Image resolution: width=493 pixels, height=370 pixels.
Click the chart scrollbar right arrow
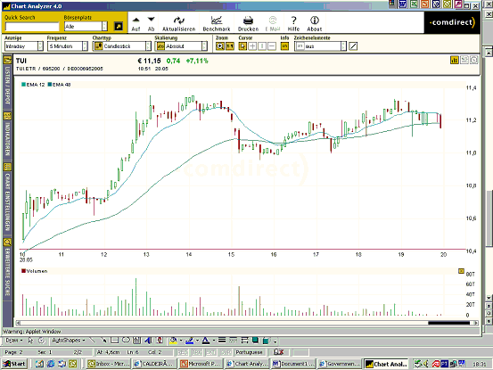click(x=476, y=323)
